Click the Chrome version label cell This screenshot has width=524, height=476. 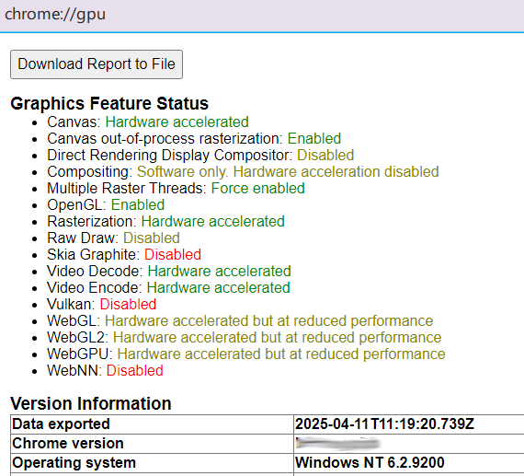(x=152, y=444)
